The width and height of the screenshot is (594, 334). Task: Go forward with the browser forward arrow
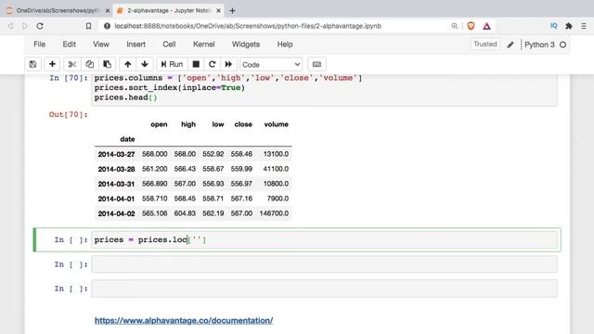tap(25, 26)
